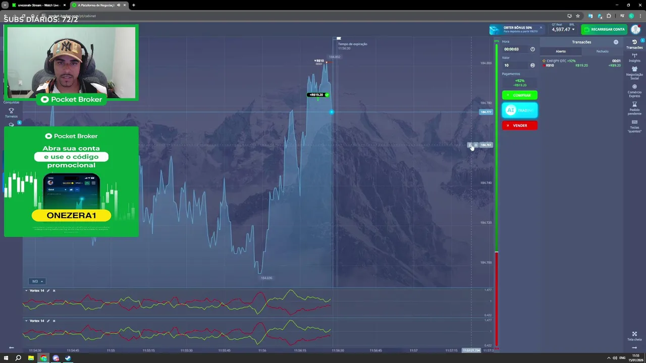Click the 184.777 current price label
This screenshot has width=646, height=363.
486,112
